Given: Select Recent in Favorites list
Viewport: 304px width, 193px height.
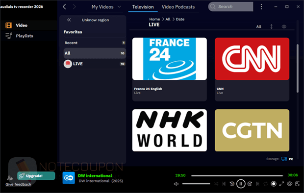Looking at the screenshot, I should pyautogui.click(x=95, y=43).
